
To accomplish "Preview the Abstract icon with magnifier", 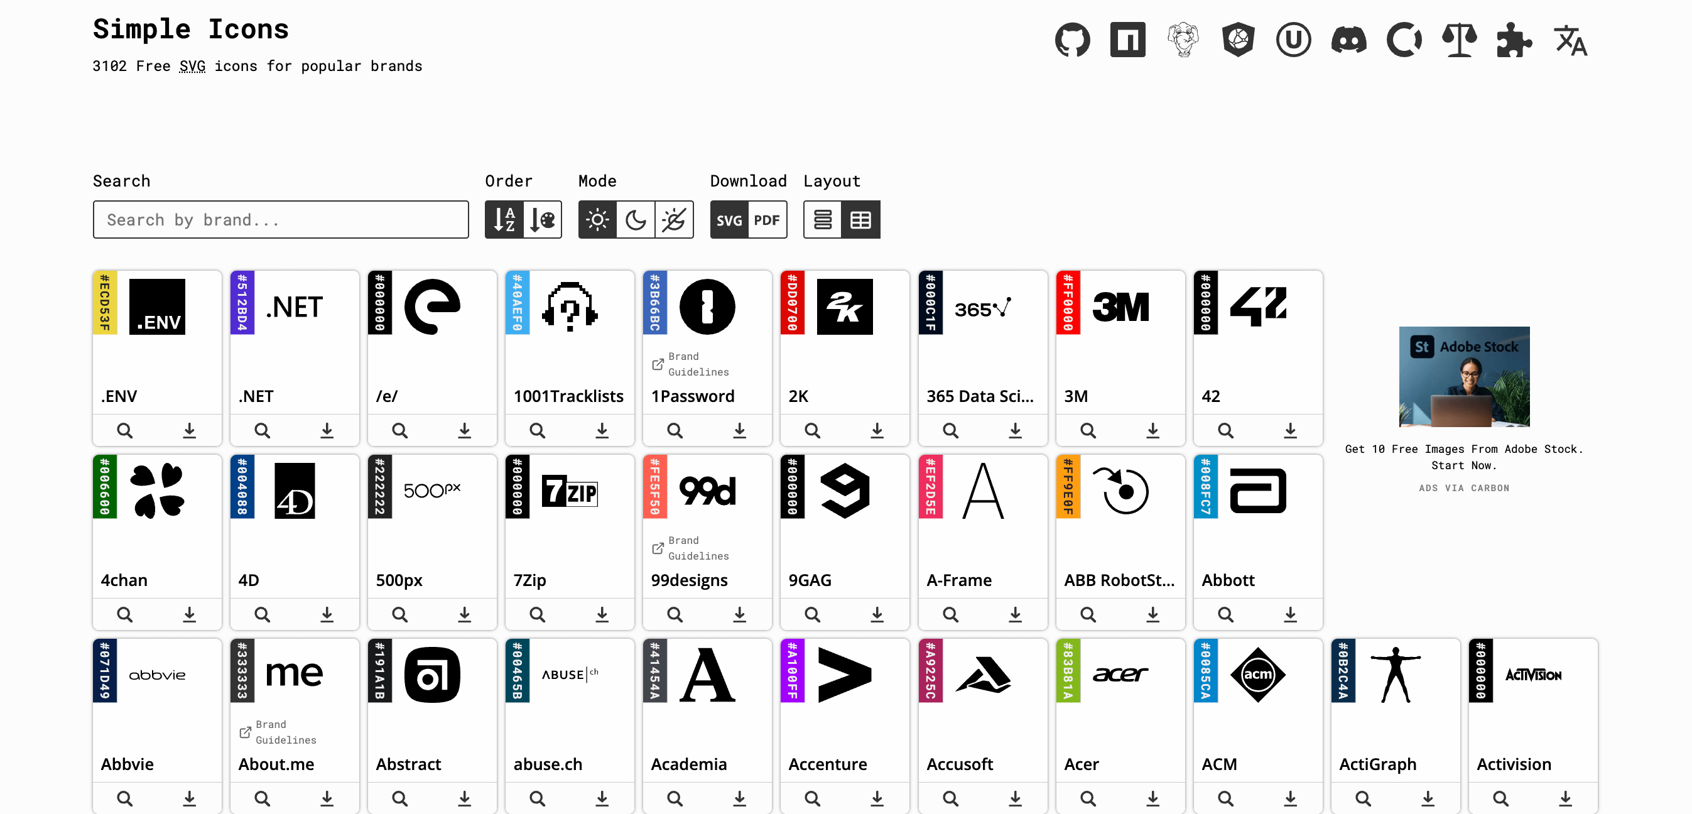I will (x=399, y=798).
